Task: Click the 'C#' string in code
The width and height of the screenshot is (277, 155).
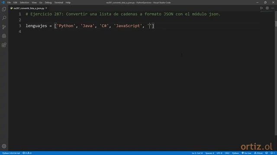Action: click(x=104, y=26)
